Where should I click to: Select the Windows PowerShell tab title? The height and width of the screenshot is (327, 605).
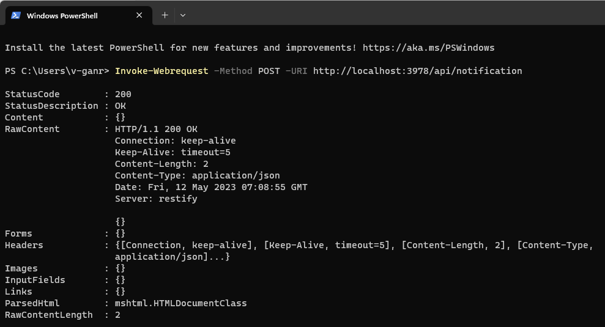pyautogui.click(x=62, y=16)
